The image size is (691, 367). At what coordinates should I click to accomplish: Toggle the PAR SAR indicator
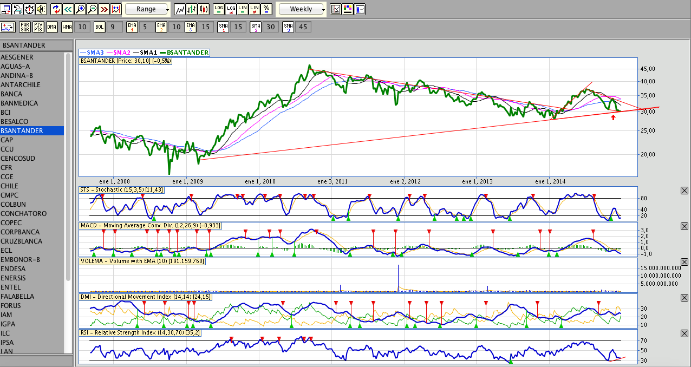tap(25, 27)
